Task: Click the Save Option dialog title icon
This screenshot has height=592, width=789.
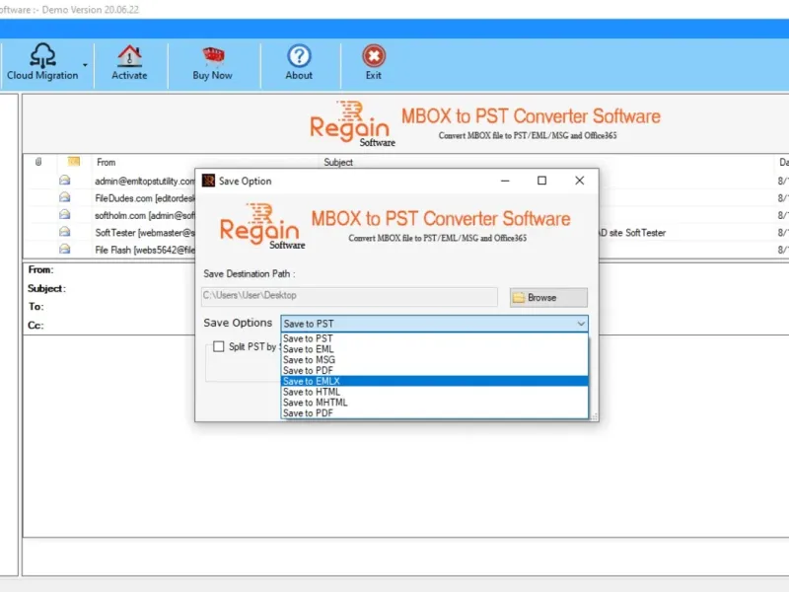Action: coord(208,181)
